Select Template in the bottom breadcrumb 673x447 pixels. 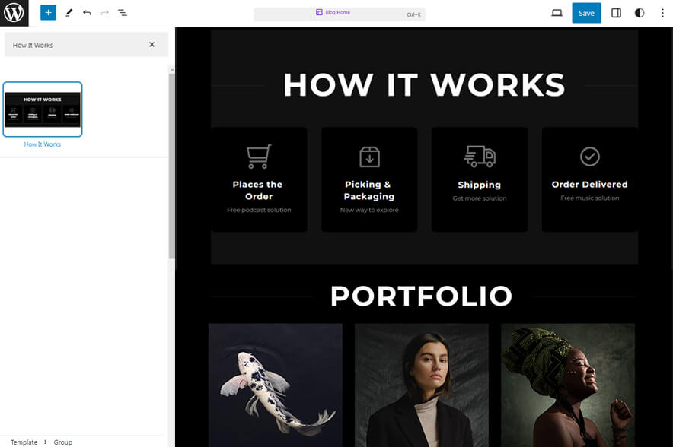pos(23,442)
